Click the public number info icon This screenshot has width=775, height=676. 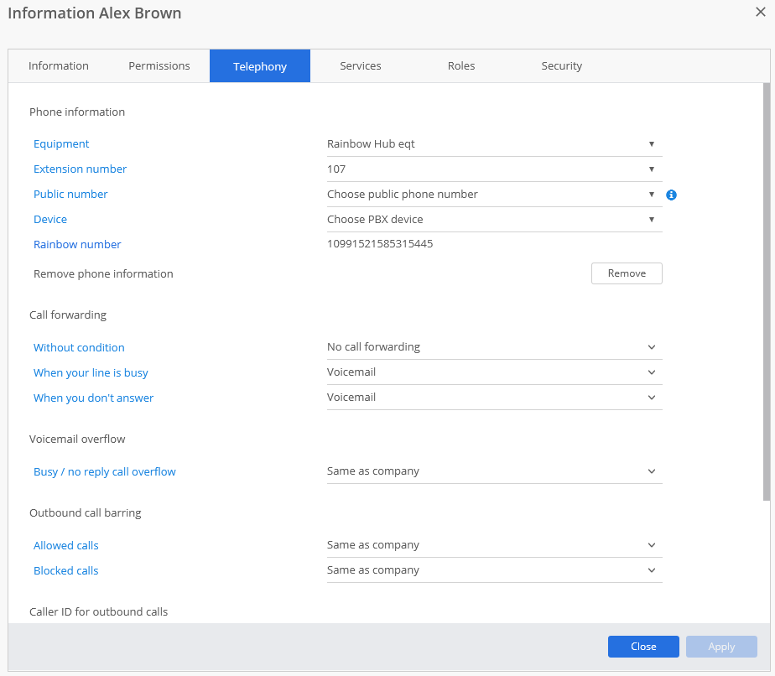(671, 195)
